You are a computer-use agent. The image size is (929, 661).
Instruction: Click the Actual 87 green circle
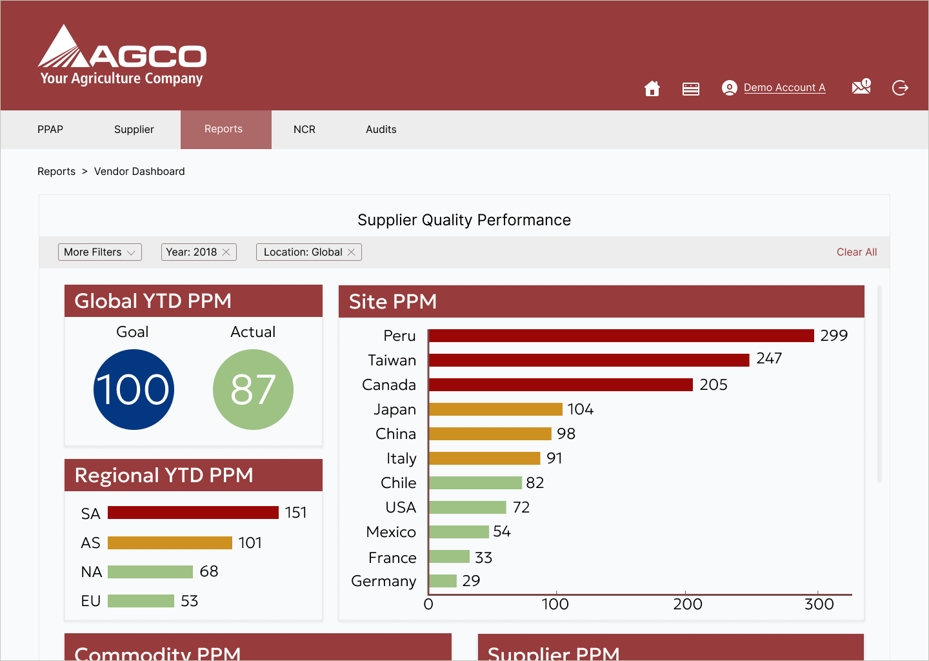[x=253, y=390]
